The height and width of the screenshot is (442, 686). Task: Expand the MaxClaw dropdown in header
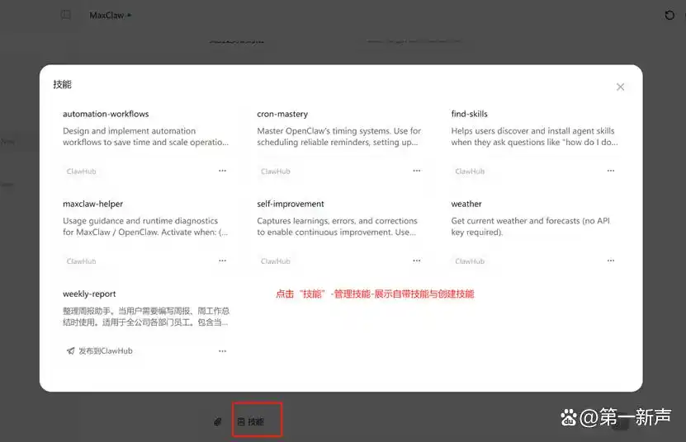[111, 16]
